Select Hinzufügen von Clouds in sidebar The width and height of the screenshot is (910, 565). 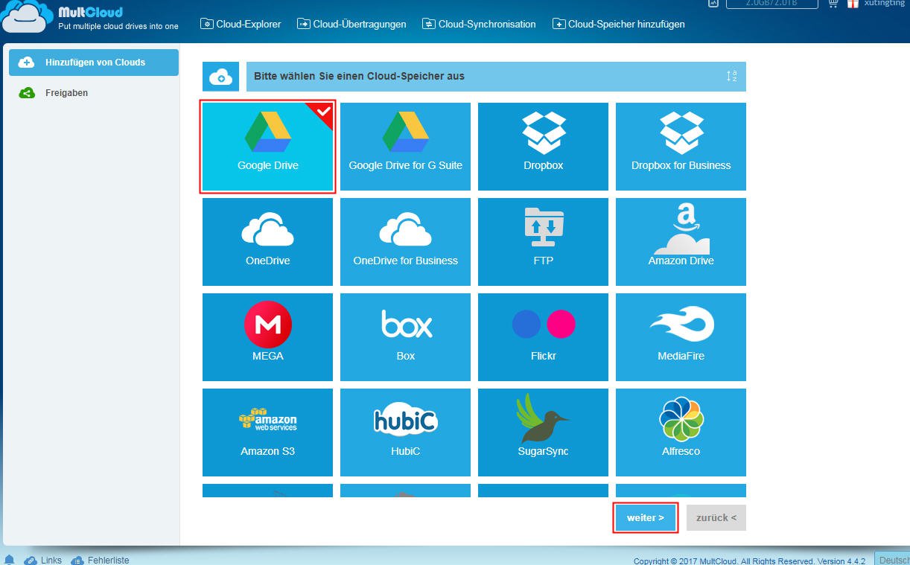pyautogui.click(x=94, y=63)
